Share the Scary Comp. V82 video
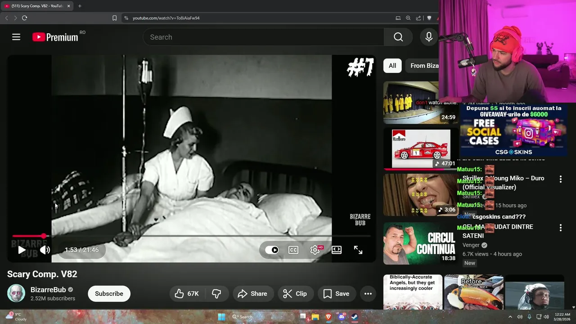 pyautogui.click(x=252, y=293)
